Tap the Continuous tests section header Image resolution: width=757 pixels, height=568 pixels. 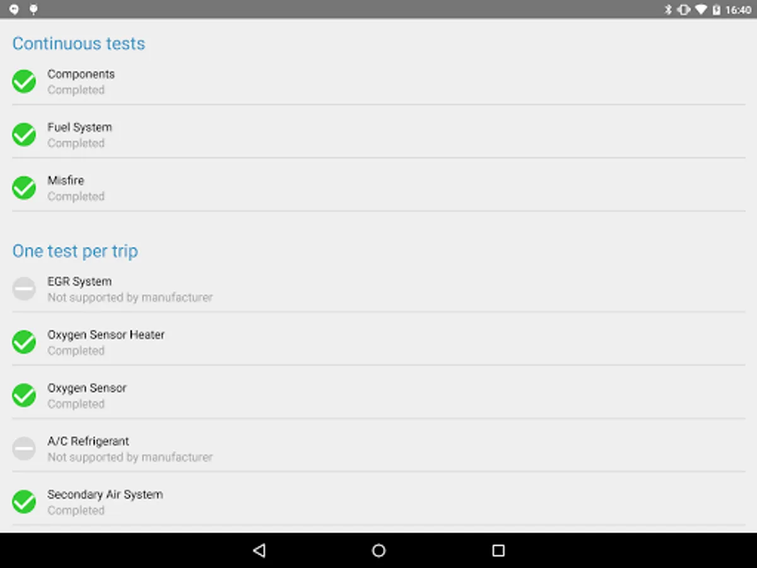coord(79,44)
